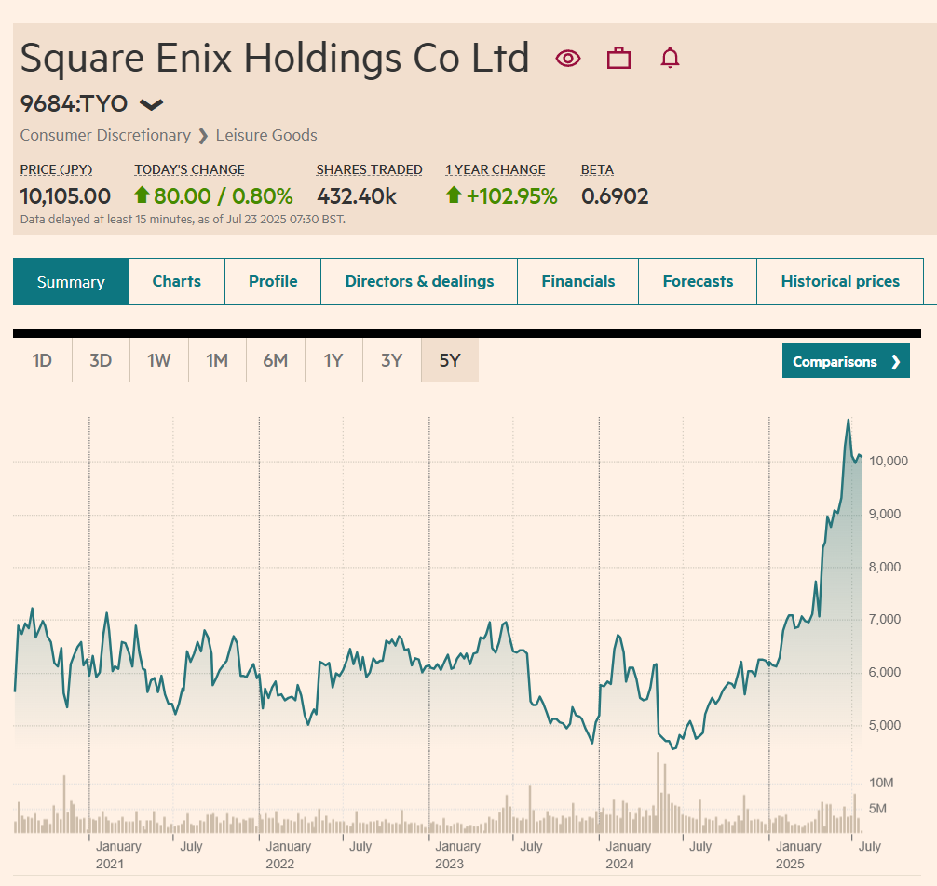Expand the 9684:TYO ticker dropdown chevron
This screenshot has width=937, height=886.
[x=151, y=105]
